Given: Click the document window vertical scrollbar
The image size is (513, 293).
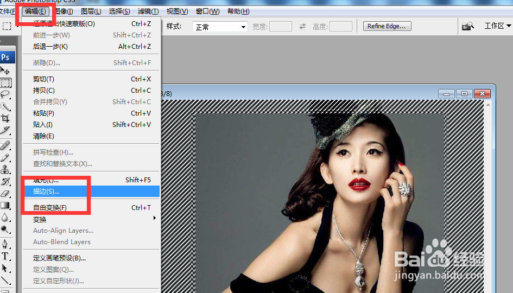Looking at the screenshot, I should (488, 196).
